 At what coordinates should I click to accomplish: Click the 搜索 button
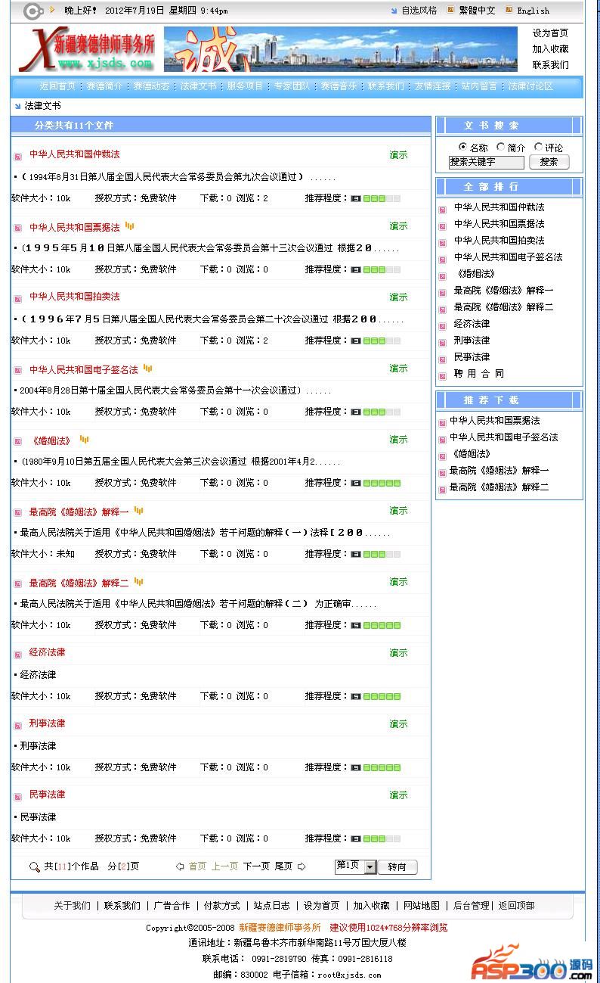tap(549, 162)
